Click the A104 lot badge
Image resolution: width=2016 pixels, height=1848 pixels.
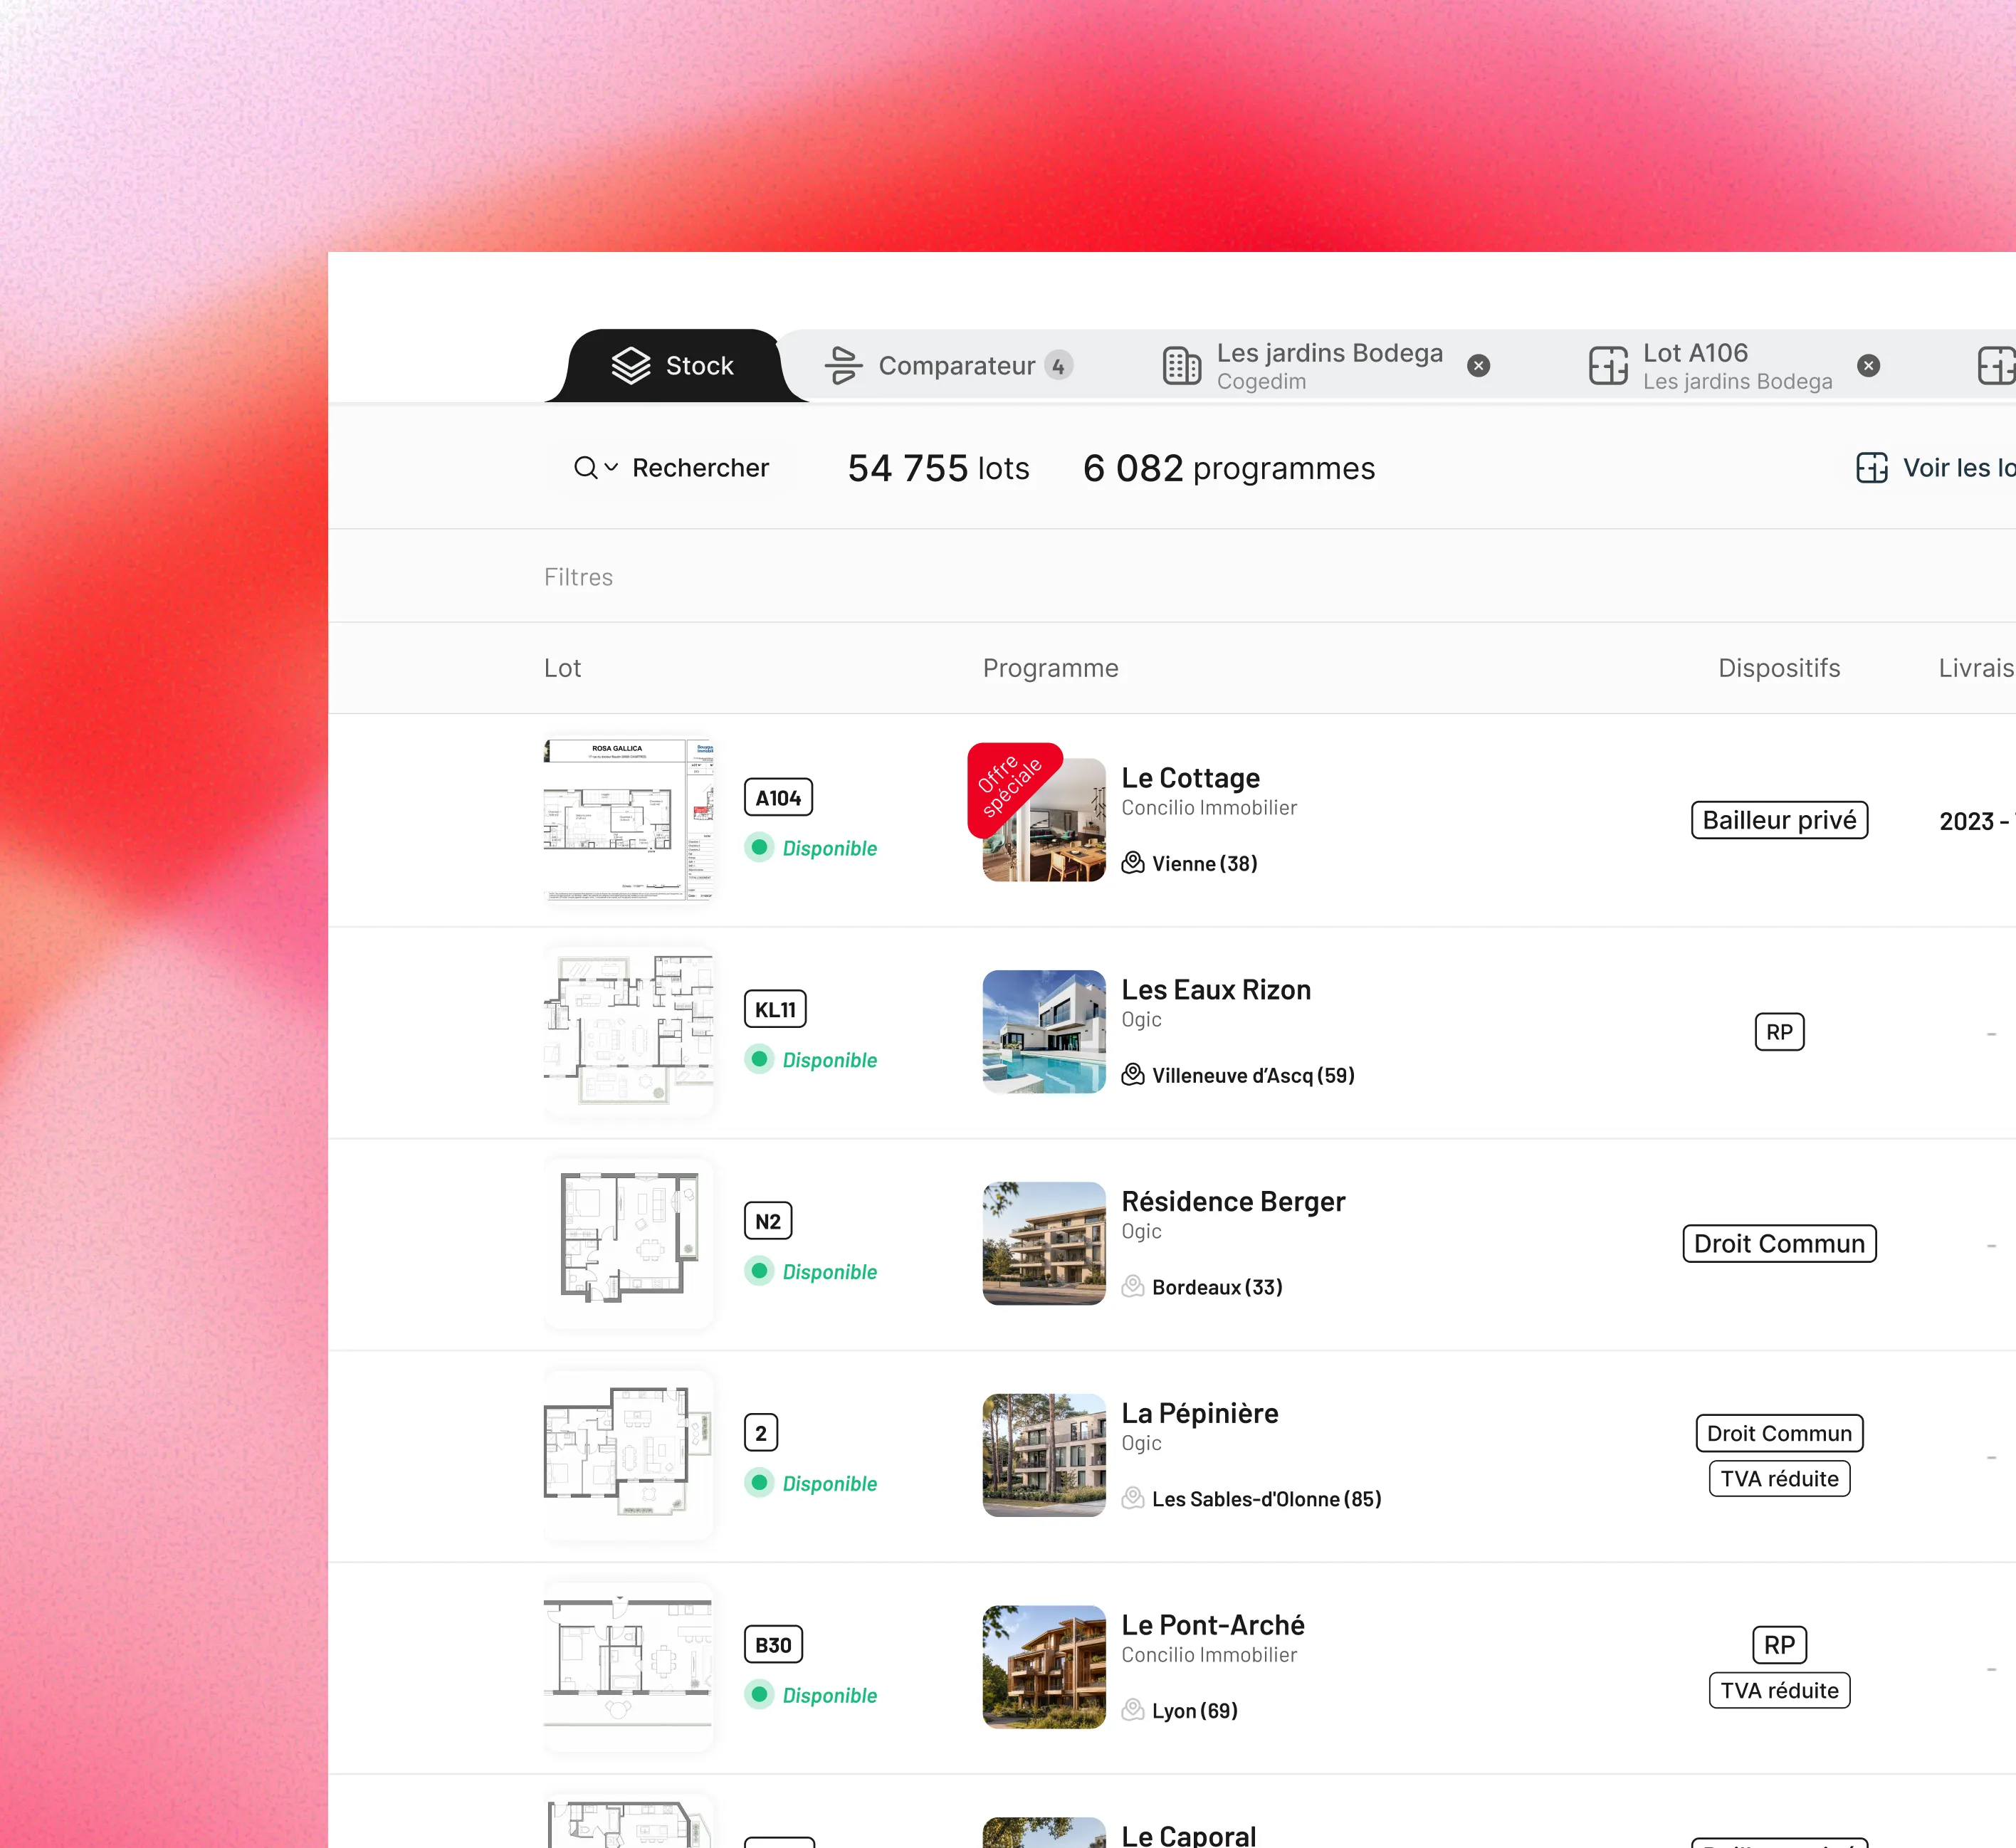coord(778,798)
